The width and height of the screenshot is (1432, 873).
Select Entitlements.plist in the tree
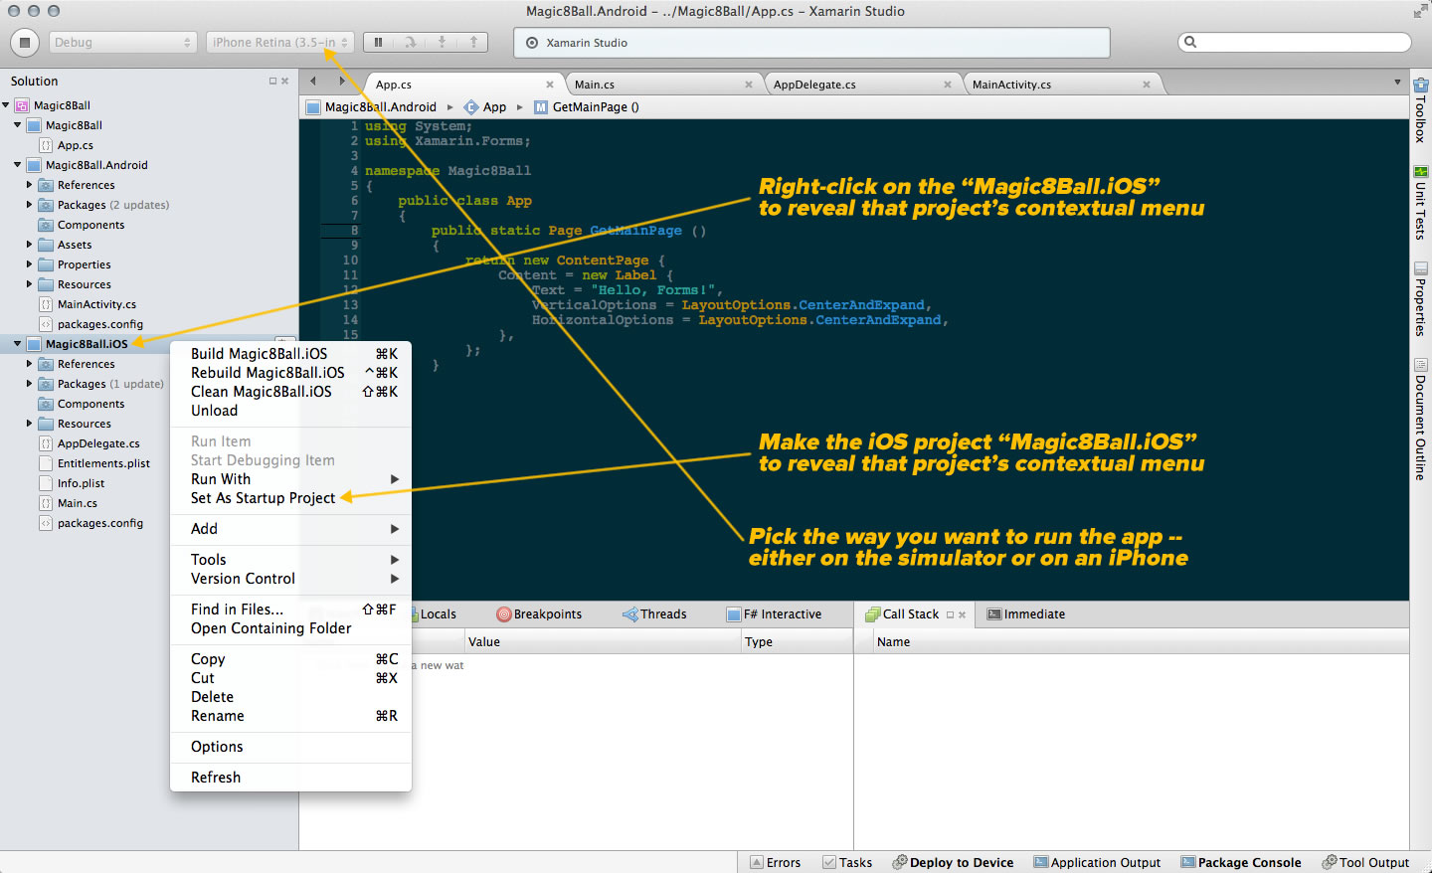click(x=103, y=463)
